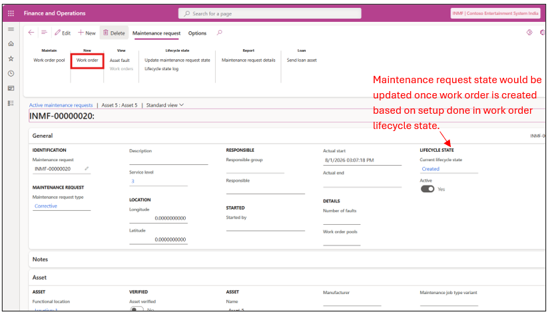Click the Responsible group field
The width and height of the screenshot is (548, 312).
tap(255, 169)
